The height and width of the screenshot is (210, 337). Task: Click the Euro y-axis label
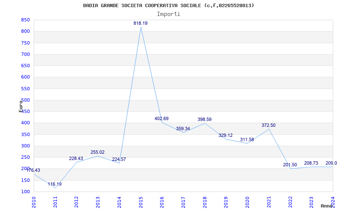(x=21, y=106)
